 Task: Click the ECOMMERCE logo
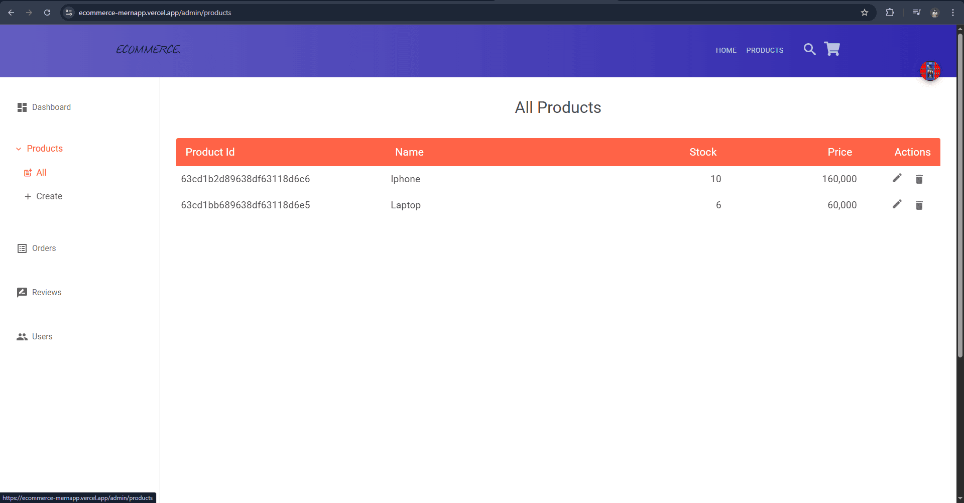click(148, 50)
